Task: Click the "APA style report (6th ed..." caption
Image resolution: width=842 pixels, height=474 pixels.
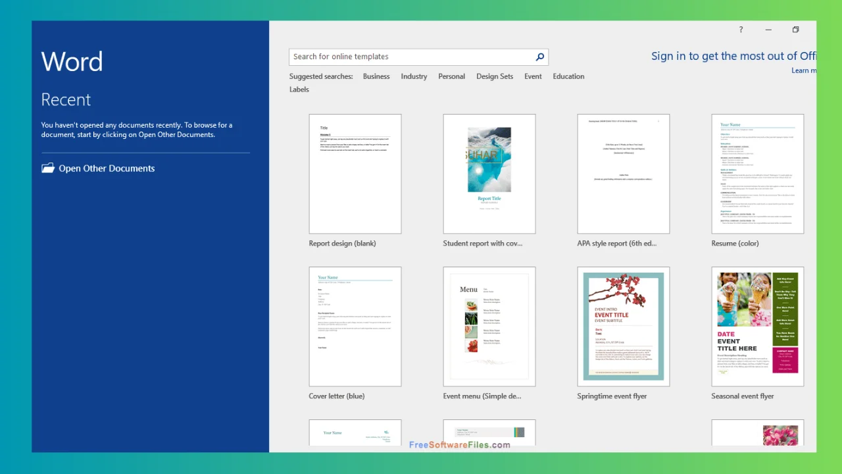Action: coord(617,244)
